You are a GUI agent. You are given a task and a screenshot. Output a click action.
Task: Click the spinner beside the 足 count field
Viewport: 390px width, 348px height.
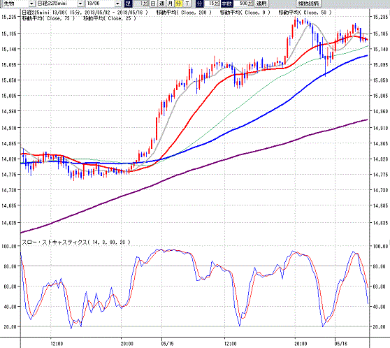pos(146,3)
